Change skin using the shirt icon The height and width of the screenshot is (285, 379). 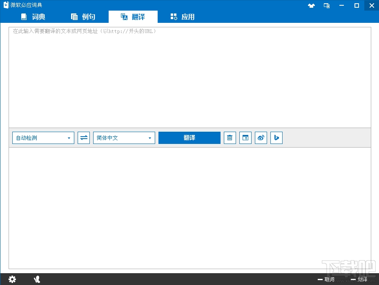click(x=311, y=6)
